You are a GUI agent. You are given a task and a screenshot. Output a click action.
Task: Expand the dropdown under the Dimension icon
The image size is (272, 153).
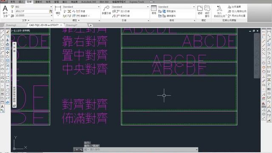58,16
